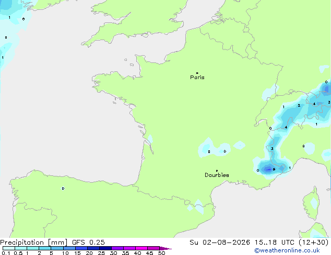331x255 pixels.
Task: Click the Dourbies city label
Action: tap(217, 175)
